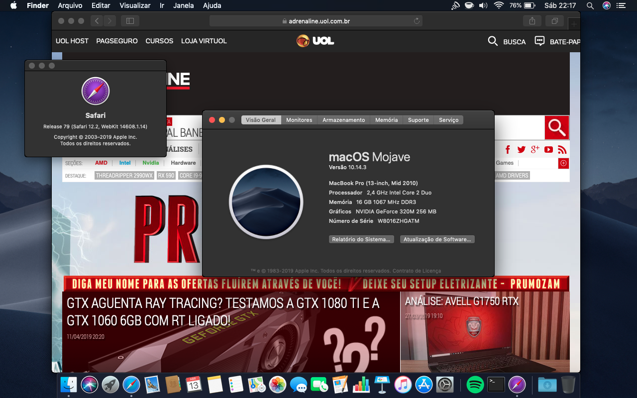Open Notes app in the Dock
The height and width of the screenshot is (398, 637).
coord(214,385)
